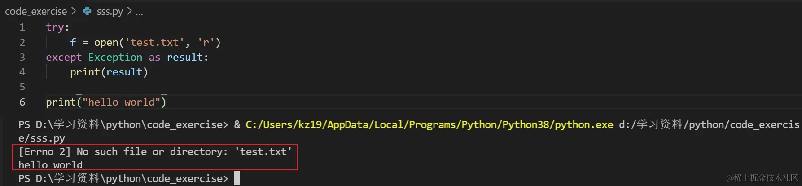
Task: Click the Python file icon in breadcrumb
Action: click(87, 11)
